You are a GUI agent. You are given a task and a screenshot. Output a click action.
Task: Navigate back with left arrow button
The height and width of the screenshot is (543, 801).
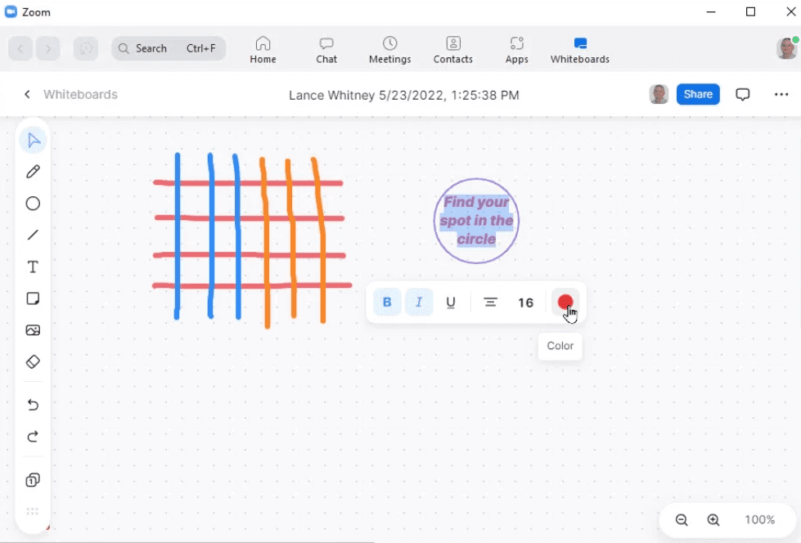pos(20,48)
